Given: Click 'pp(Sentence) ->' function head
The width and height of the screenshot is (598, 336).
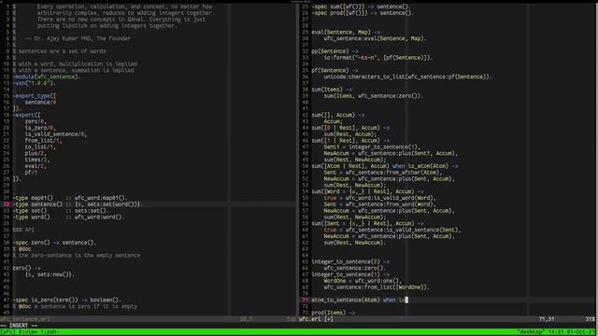Looking at the screenshot, I should coord(335,51).
